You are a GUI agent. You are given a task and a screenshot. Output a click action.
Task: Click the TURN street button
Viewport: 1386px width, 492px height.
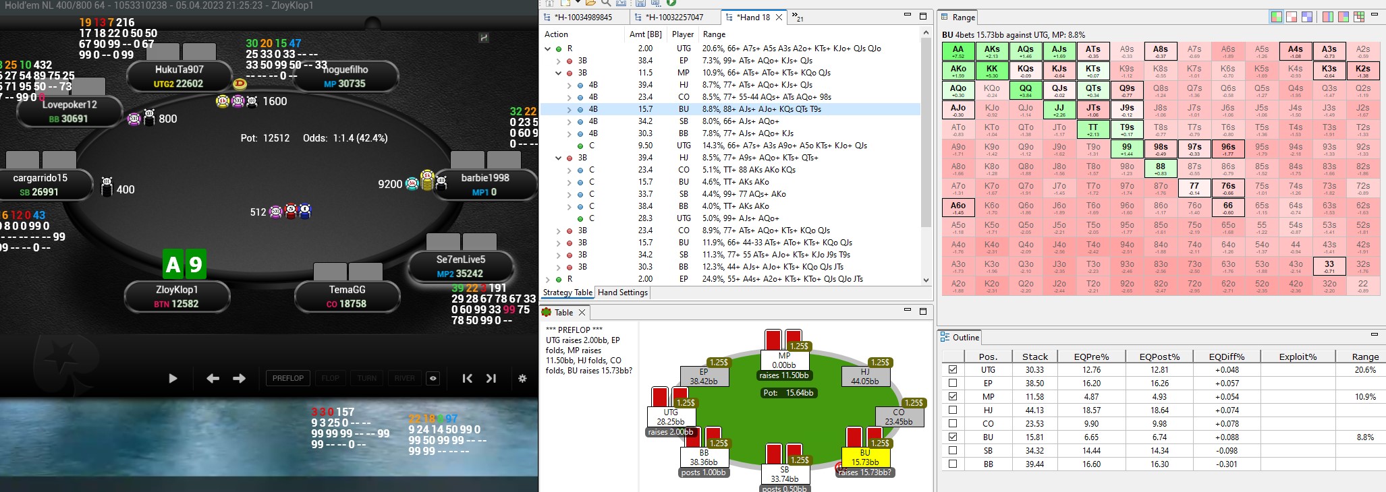(367, 378)
